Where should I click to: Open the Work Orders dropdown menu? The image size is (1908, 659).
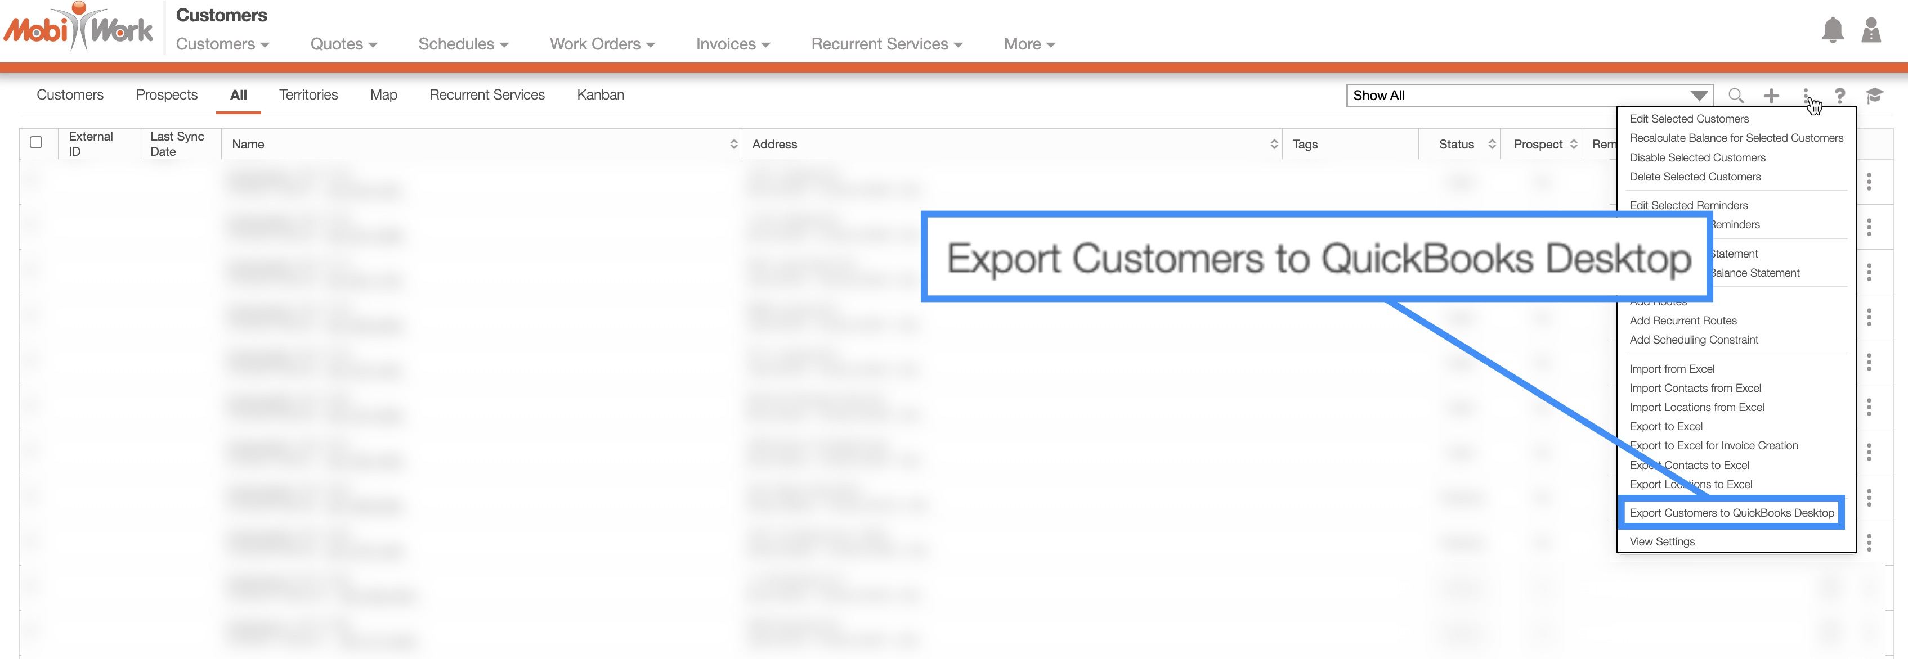click(x=602, y=44)
